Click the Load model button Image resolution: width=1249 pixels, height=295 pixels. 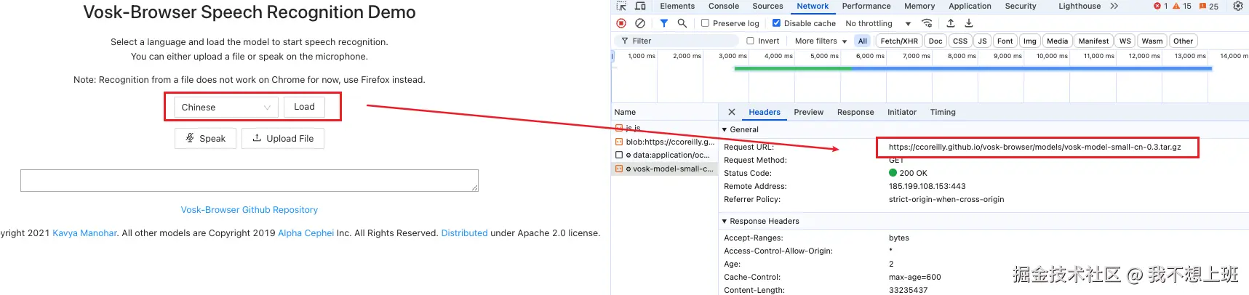pos(304,107)
